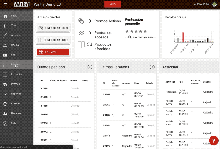Select order 29971 row
This screenshot has height=149, width=220.
point(65,140)
